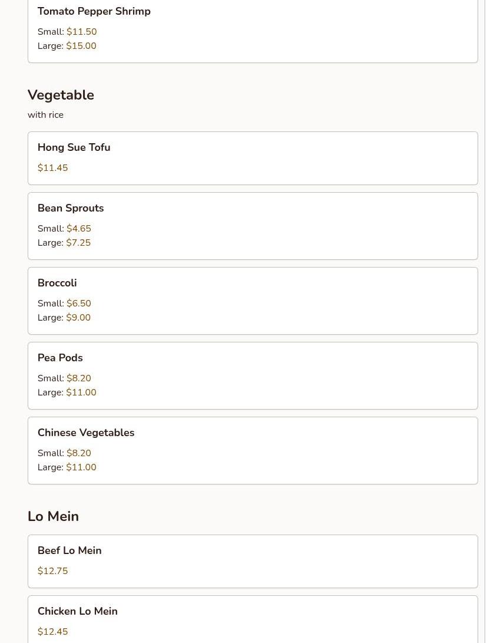Click the Broccoli item title
This screenshot has width=497, height=643.
pyautogui.click(x=57, y=283)
